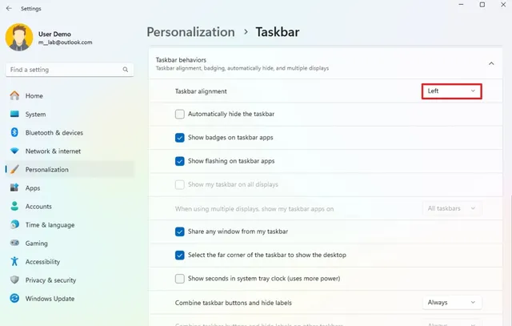Enable Show seconds in system tray clock
Screen dimensions: 512x326
click(179, 279)
